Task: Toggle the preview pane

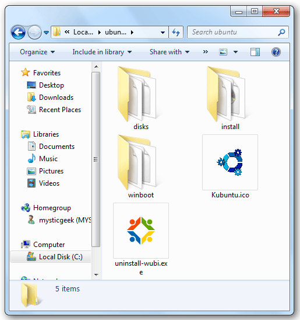Action: [255, 52]
